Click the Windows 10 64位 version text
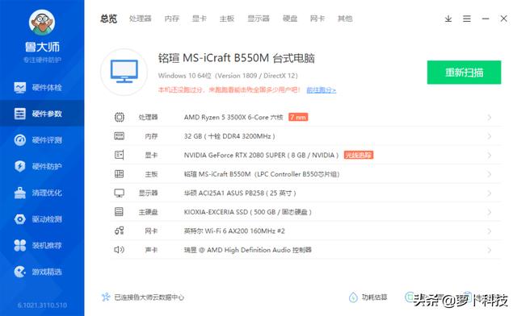 click(x=228, y=76)
